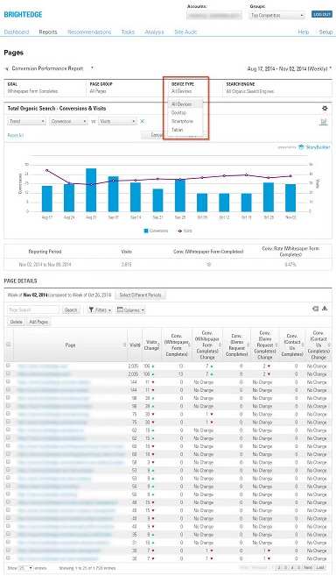This screenshot has width=336, height=576.
Task: Select Tablet device type
Action: click(185, 130)
